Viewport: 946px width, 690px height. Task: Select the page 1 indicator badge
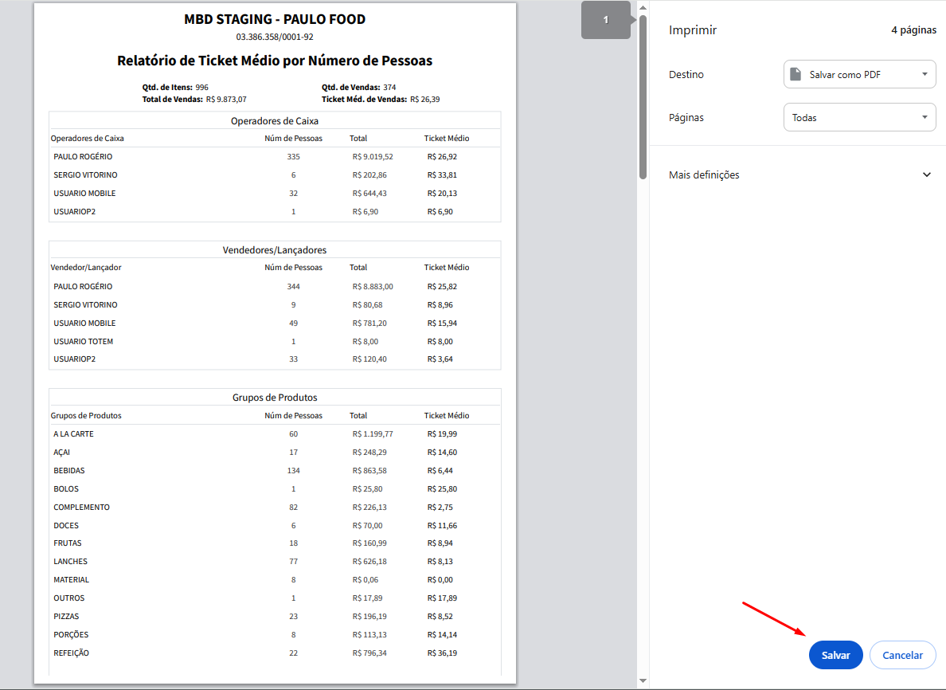point(606,20)
